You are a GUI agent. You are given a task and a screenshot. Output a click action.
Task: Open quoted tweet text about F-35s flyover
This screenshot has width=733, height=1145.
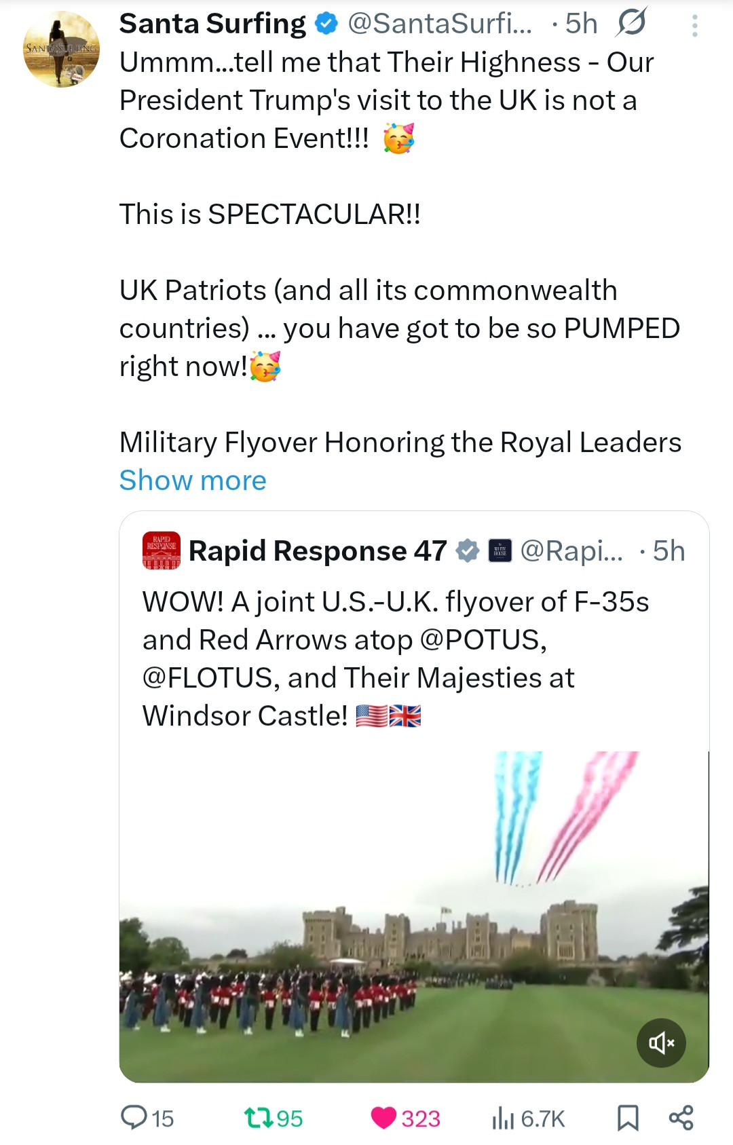[x=396, y=658]
